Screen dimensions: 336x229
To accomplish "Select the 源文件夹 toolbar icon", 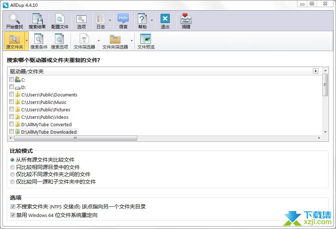I will [x=15, y=39].
